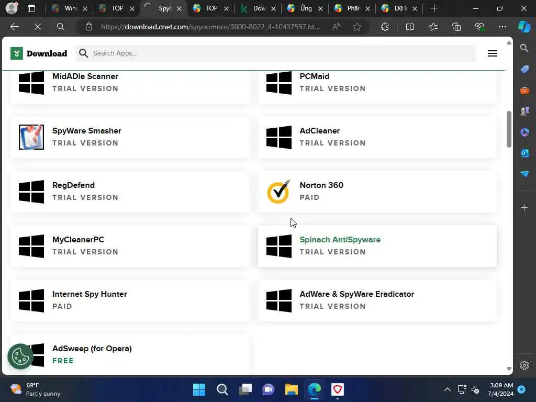
Task: Open the Edge sidebar Games icon
Action: point(524,111)
